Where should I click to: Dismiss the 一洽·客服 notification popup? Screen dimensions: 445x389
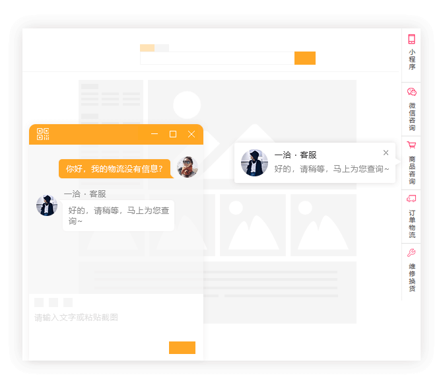tap(386, 153)
